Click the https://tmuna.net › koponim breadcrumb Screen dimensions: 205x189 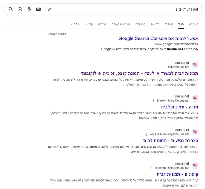pos(172,168)
